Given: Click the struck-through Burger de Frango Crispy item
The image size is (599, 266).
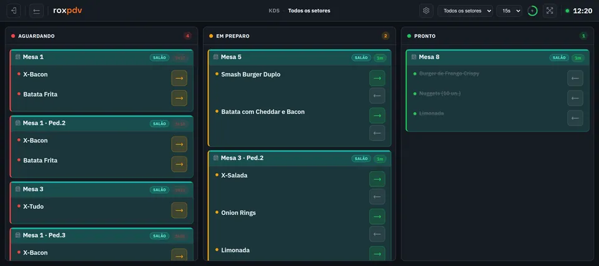Looking at the screenshot, I should coord(449,74).
